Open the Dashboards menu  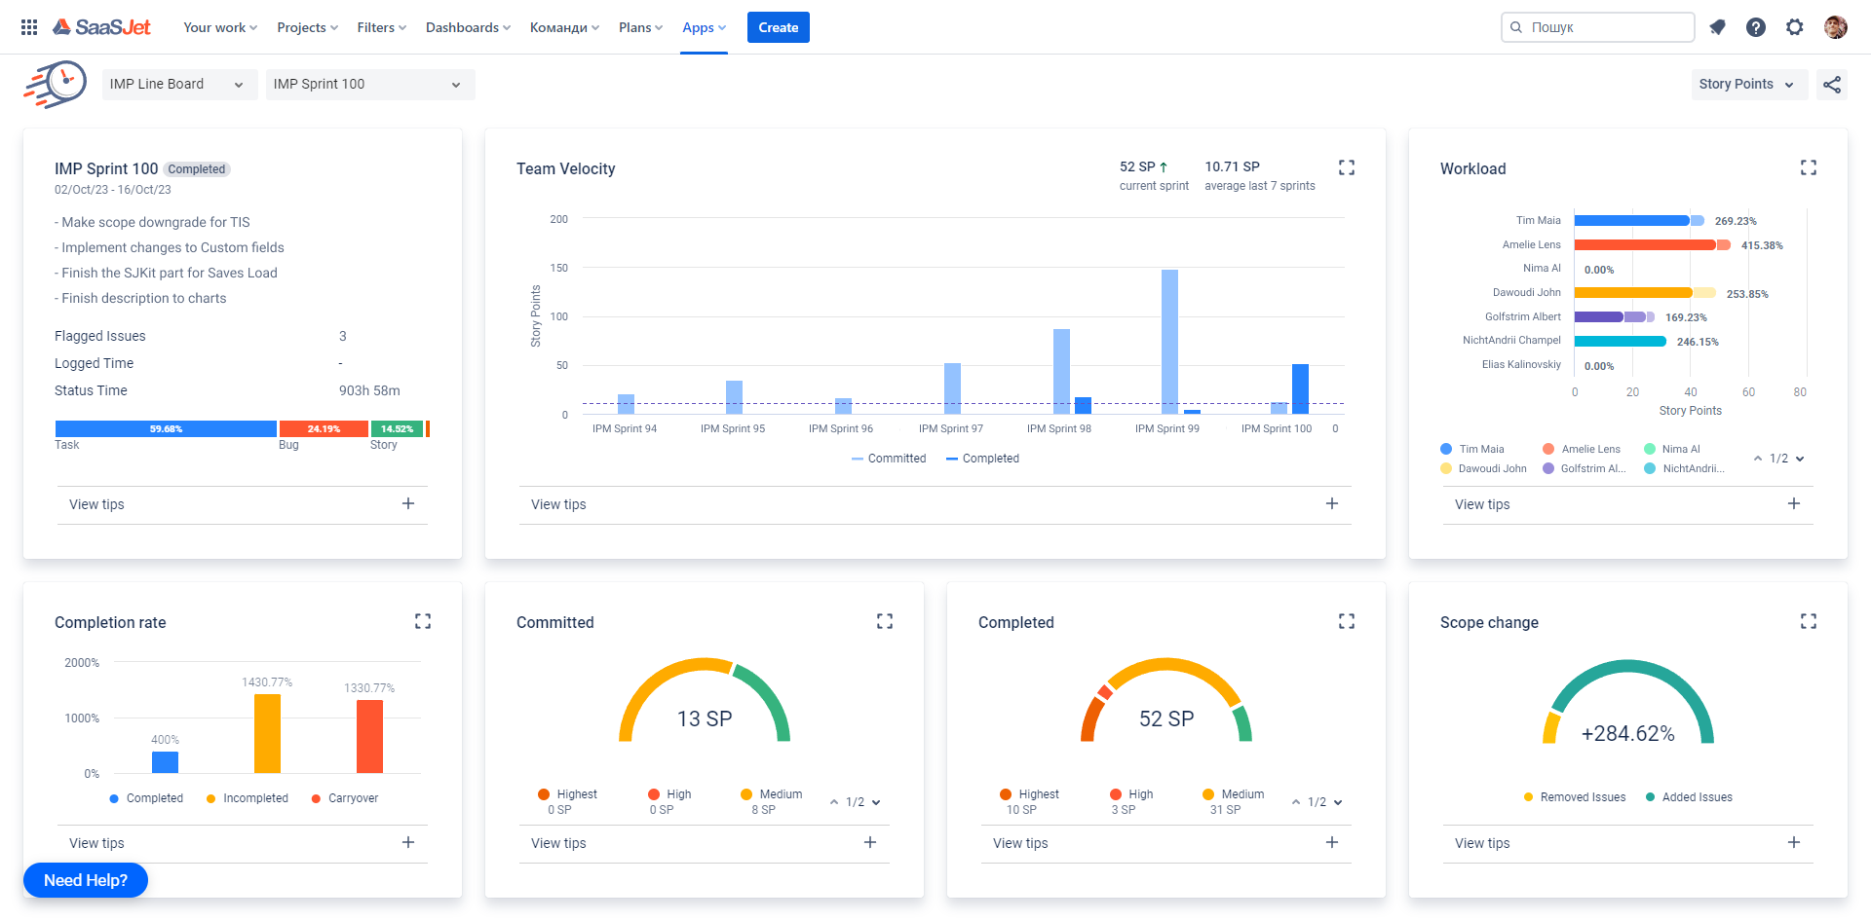click(468, 27)
